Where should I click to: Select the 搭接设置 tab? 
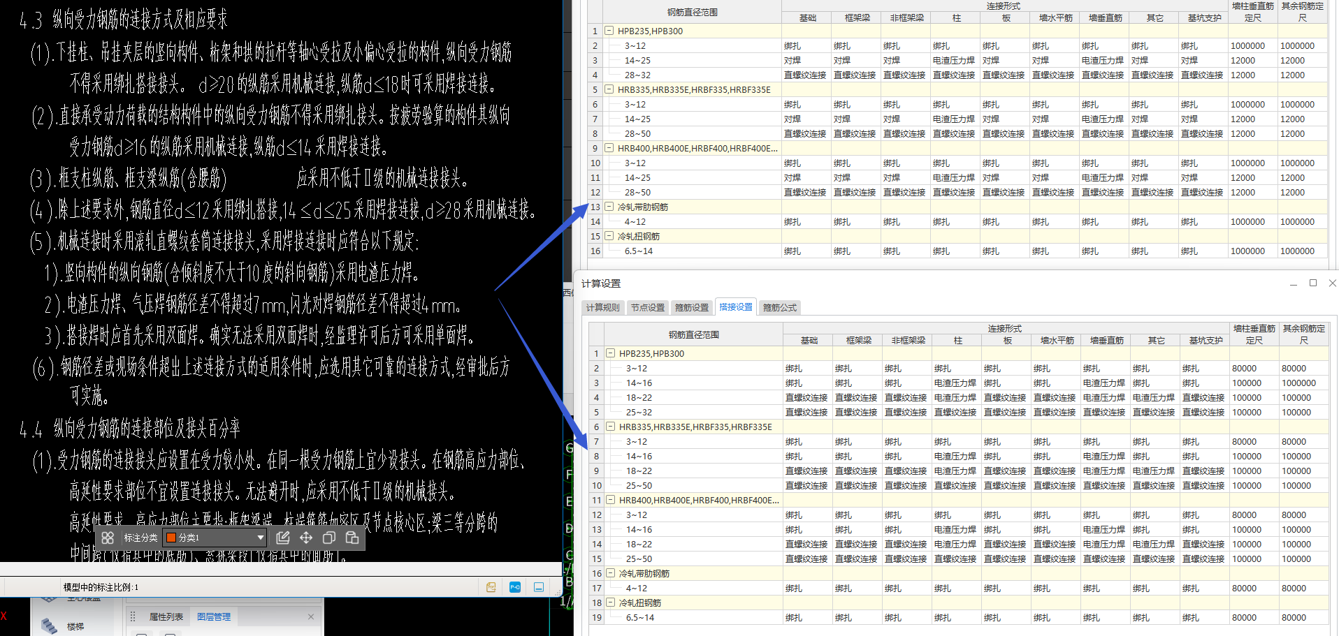(x=736, y=306)
